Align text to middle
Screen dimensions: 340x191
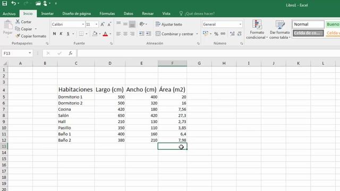125,24
